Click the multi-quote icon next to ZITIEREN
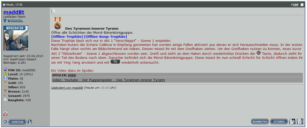The image size is (307, 128). point(292,121)
